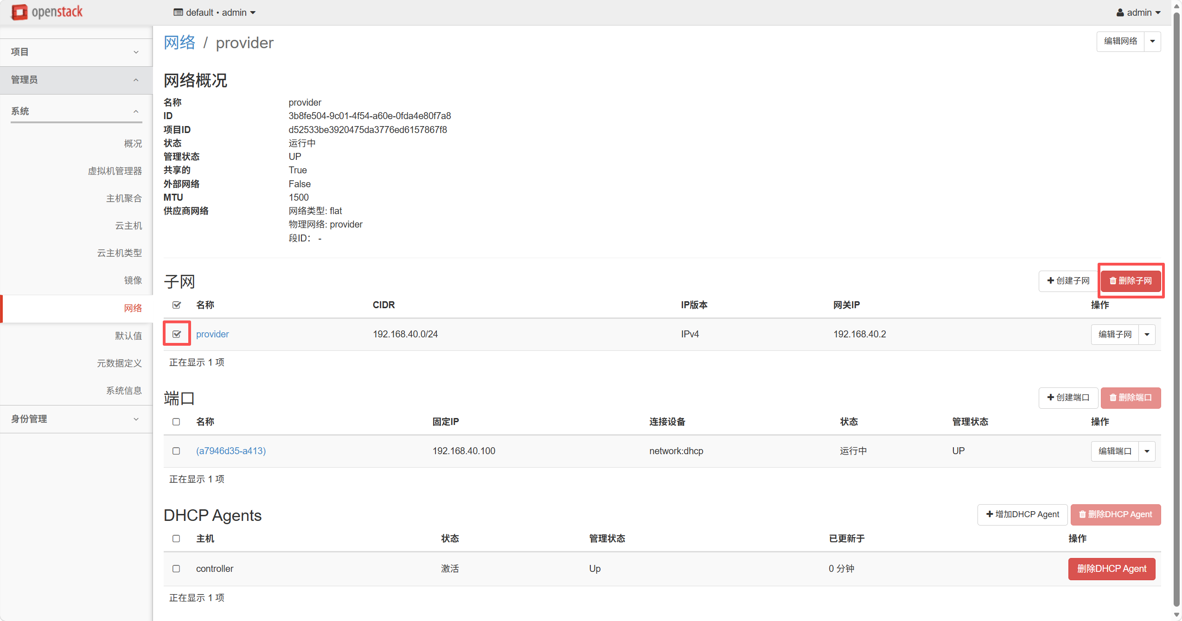Click the 删除端口 button
This screenshot has height=621, width=1182.
coord(1131,398)
